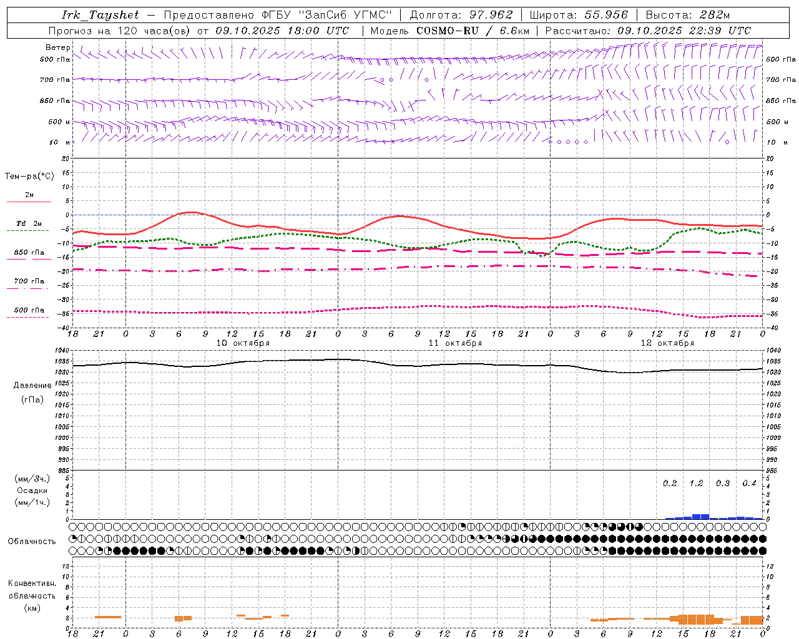The image size is (799, 639).
Task: Select the forecast start 09.10.2025 18:00 UTC
Action: 282,31
